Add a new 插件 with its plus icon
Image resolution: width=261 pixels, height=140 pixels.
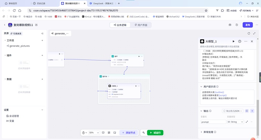[42, 55]
